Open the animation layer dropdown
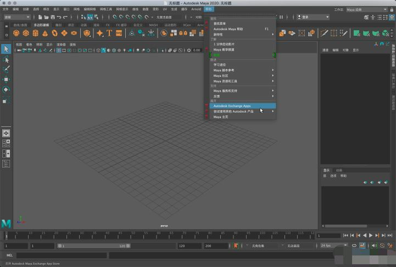This screenshot has width=396, height=267. [297, 246]
